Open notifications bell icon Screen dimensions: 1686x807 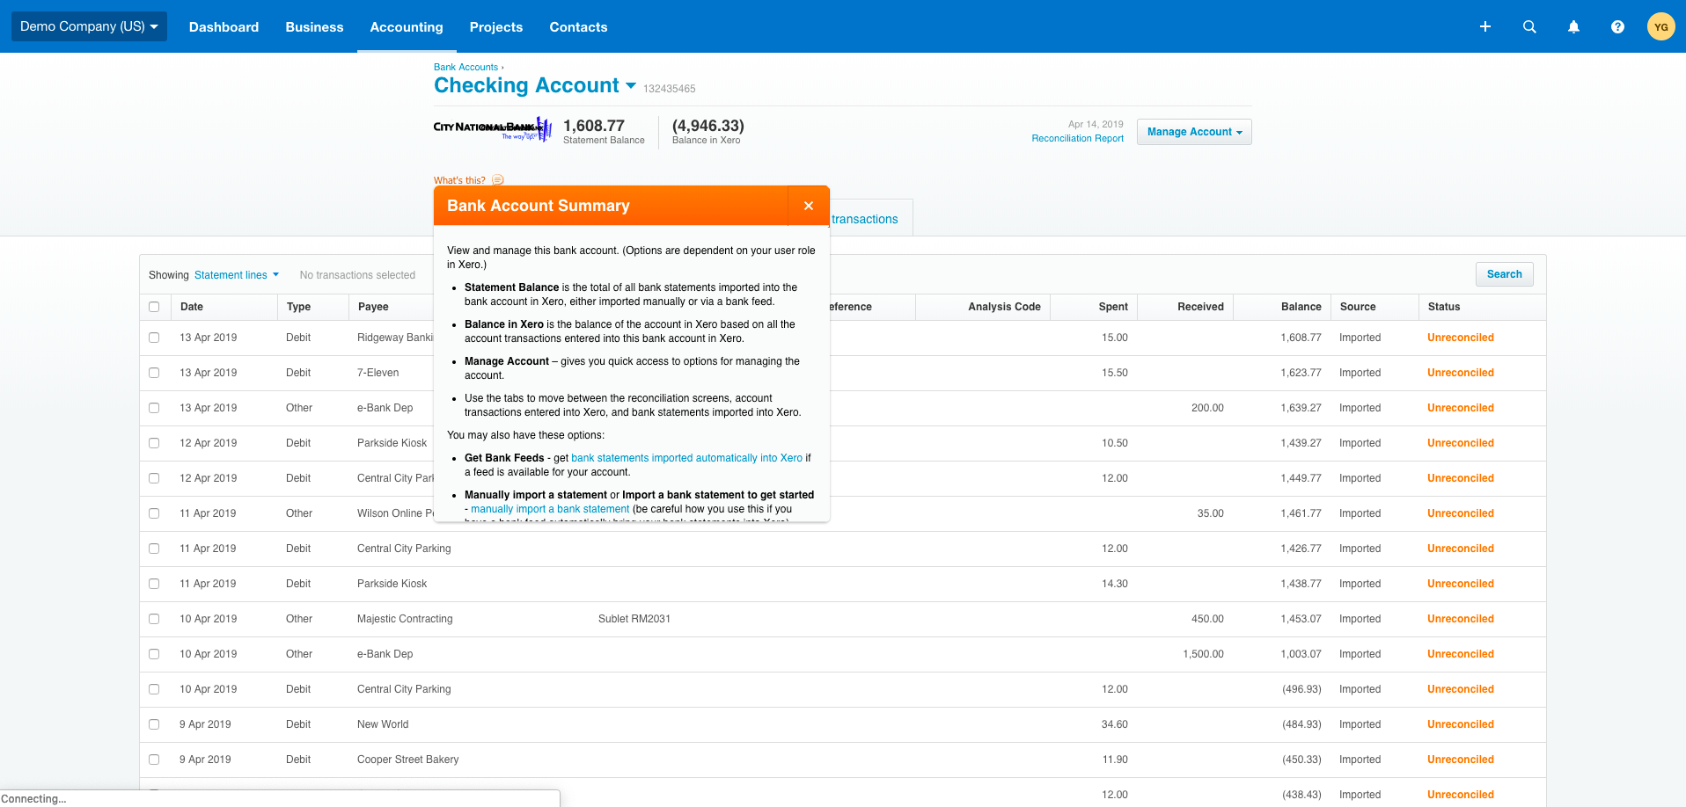point(1573,26)
